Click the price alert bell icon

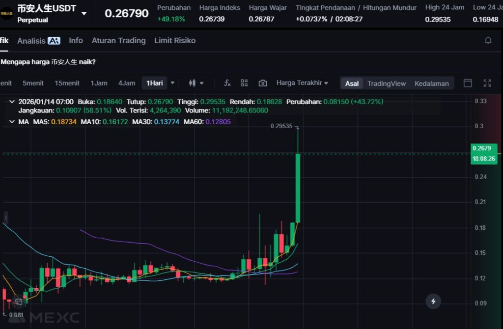(488, 41)
